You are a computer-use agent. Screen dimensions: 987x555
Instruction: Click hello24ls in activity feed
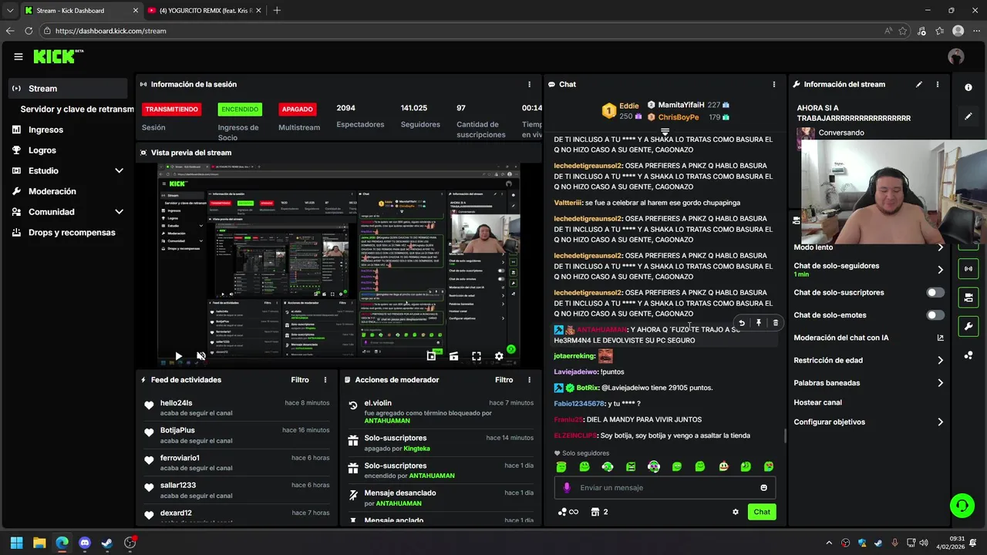click(177, 403)
